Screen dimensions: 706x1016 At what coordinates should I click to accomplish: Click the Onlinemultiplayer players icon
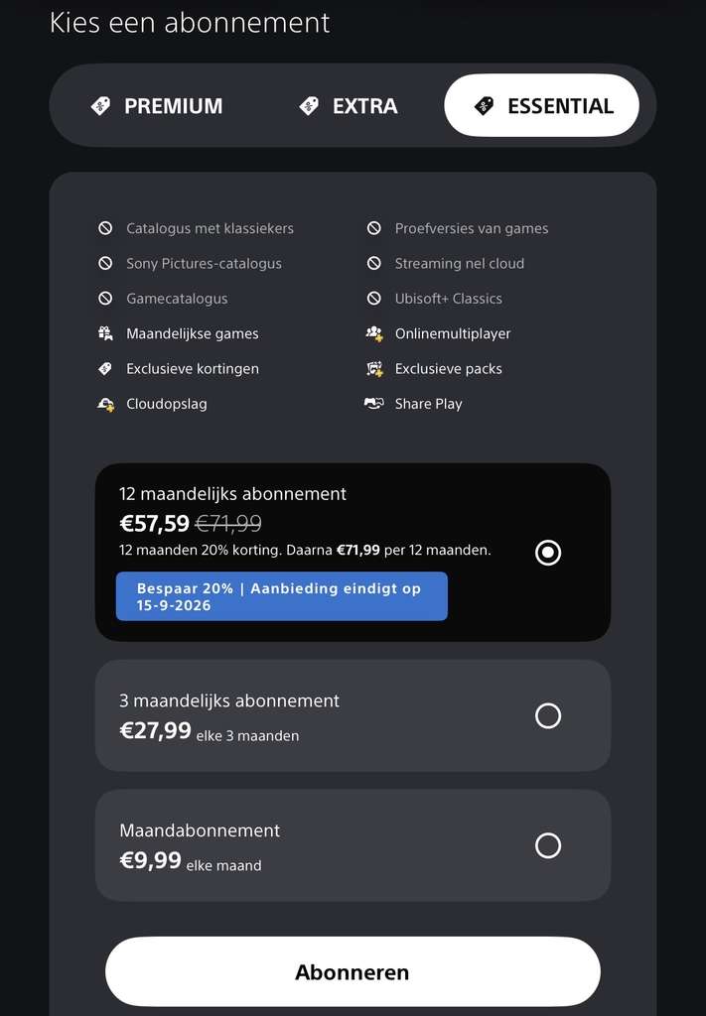[374, 333]
